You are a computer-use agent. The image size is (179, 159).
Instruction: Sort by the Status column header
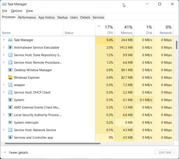pos(79,30)
